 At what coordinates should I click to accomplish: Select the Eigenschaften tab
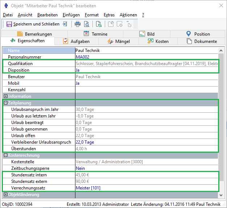[28, 41]
